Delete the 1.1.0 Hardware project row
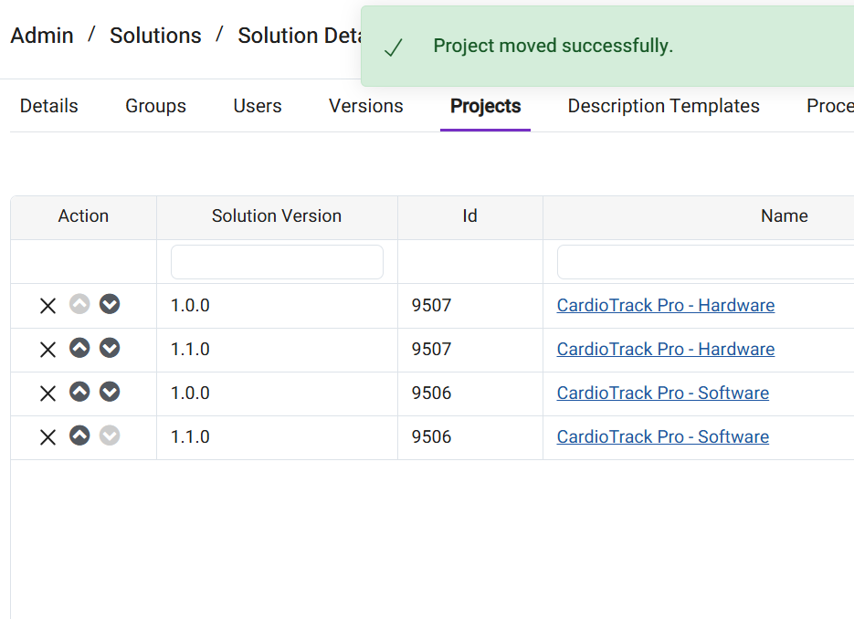 point(47,350)
